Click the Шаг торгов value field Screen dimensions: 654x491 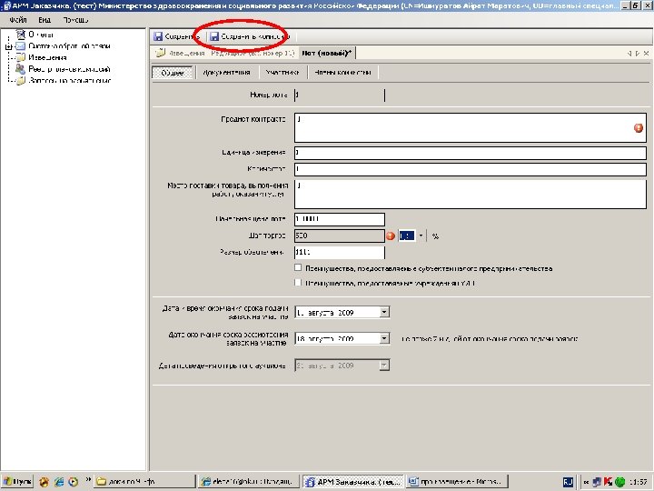pyautogui.click(x=340, y=235)
